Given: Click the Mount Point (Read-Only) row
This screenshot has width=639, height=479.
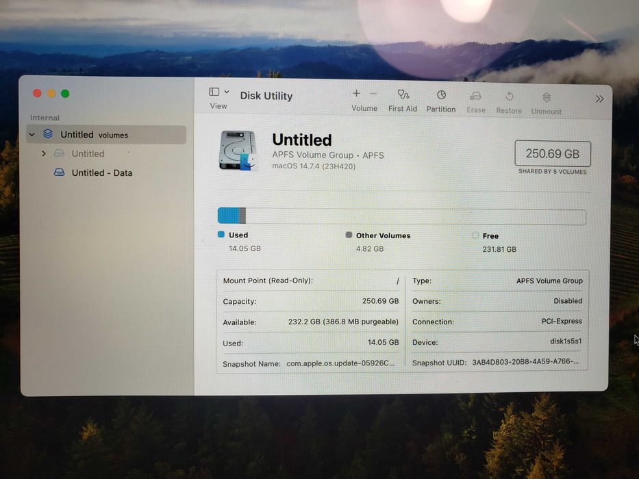Looking at the screenshot, I should pos(311,281).
